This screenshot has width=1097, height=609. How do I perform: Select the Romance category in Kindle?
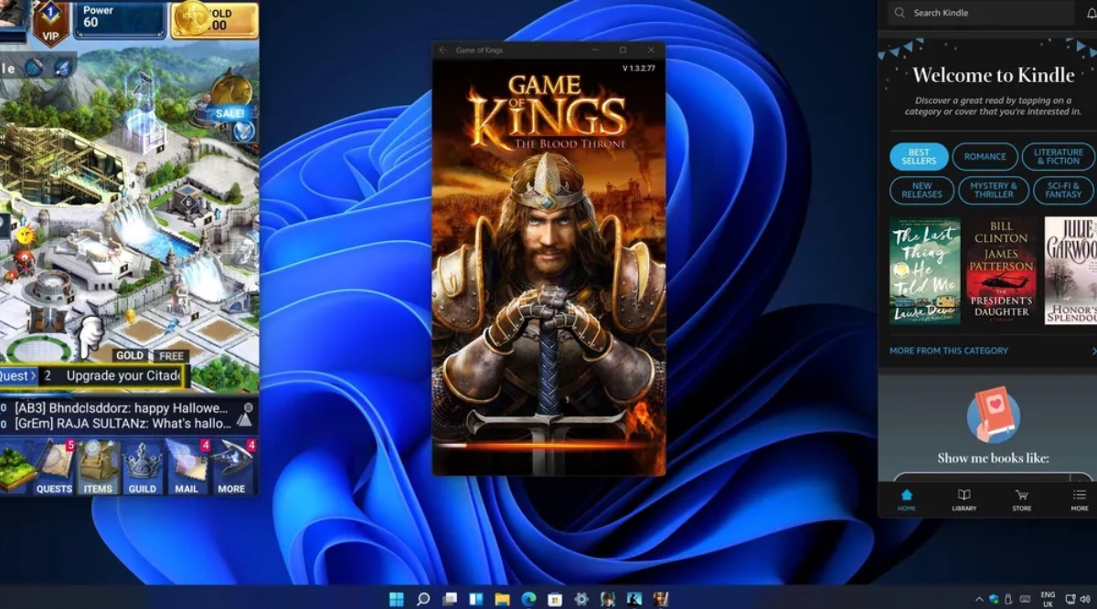pyautogui.click(x=985, y=157)
